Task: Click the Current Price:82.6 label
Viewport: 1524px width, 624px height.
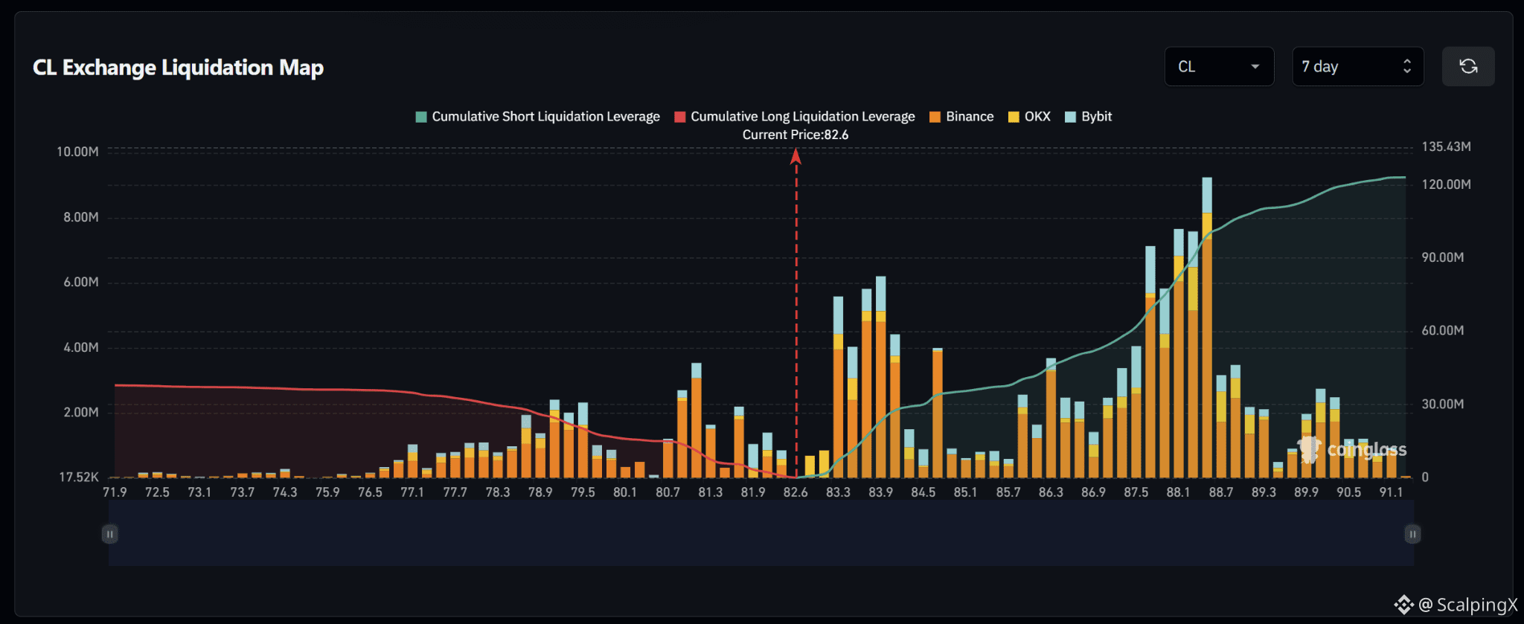Action: point(795,135)
